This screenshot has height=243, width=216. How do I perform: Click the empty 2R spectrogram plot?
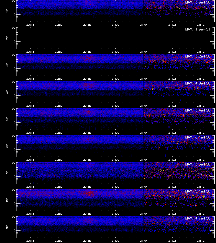pos(115,38)
